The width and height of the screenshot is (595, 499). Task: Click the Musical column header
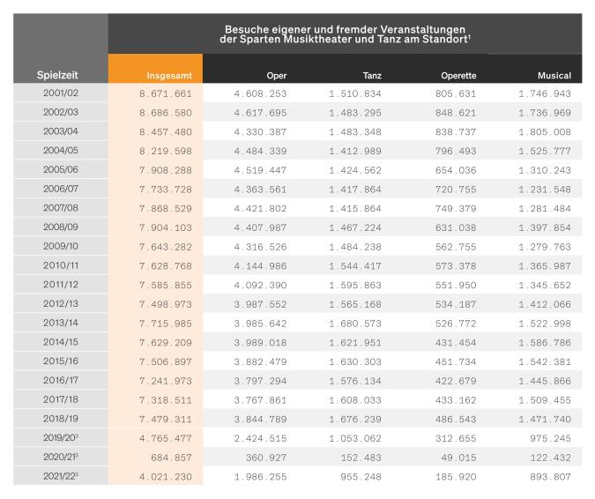(x=554, y=76)
